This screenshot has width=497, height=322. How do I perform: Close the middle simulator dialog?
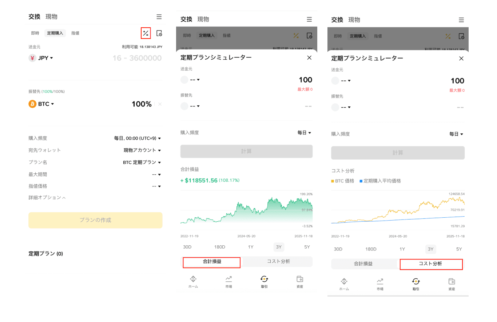309,57
